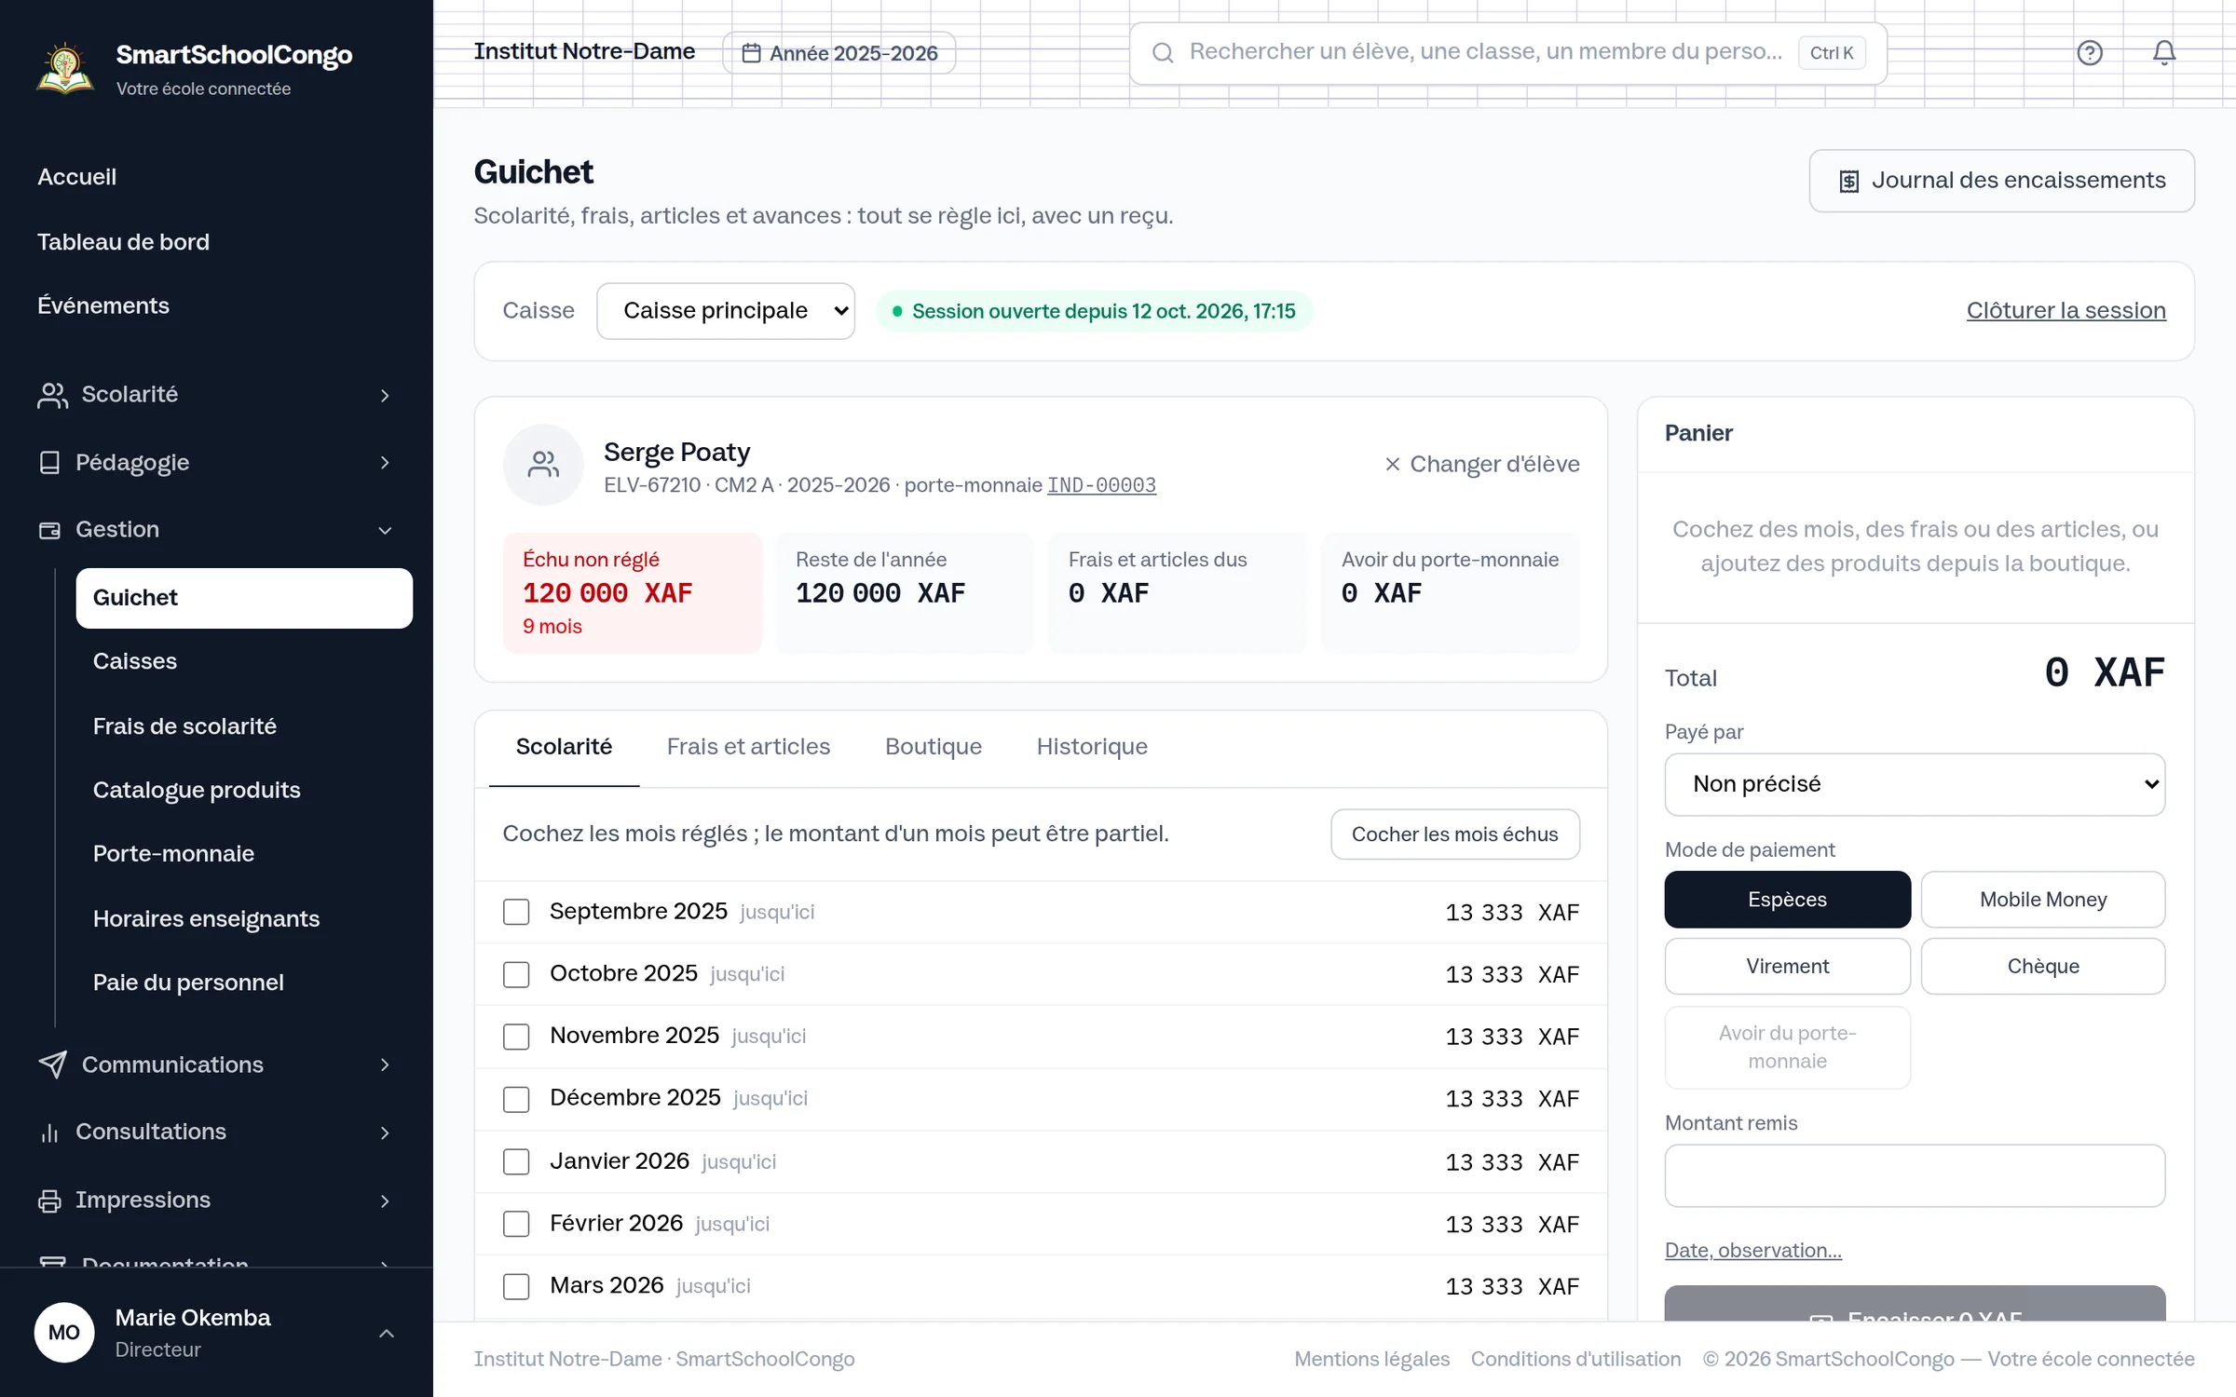
Task: Switch to the Frais et articles tab
Action: click(x=748, y=747)
